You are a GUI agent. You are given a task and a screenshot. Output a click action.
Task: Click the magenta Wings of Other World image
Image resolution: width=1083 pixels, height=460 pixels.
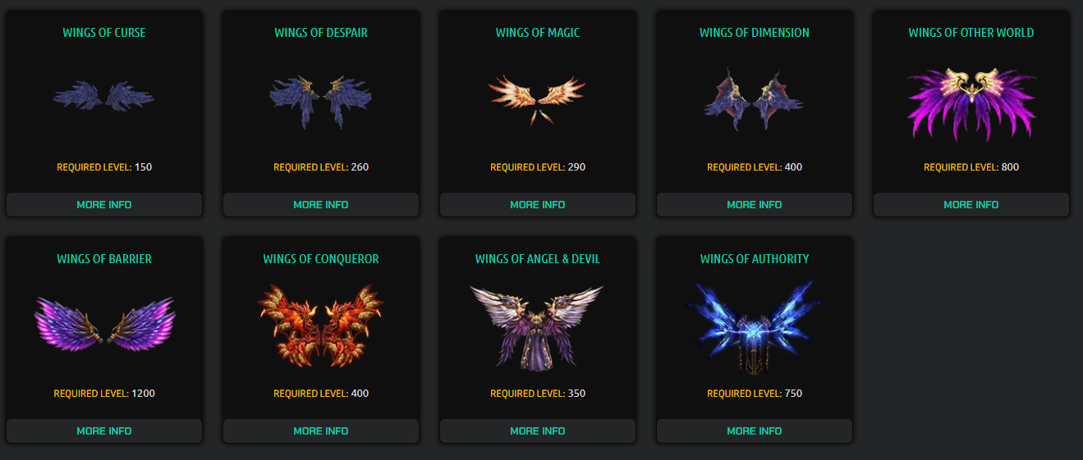pos(971,103)
